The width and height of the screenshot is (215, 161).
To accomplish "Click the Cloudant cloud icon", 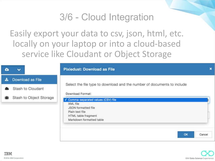I will pyautogui.click(x=7, y=89).
